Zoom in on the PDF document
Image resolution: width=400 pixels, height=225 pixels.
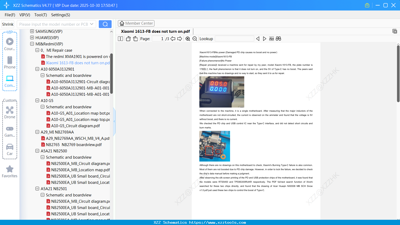pyautogui.click(x=188, y=39)
